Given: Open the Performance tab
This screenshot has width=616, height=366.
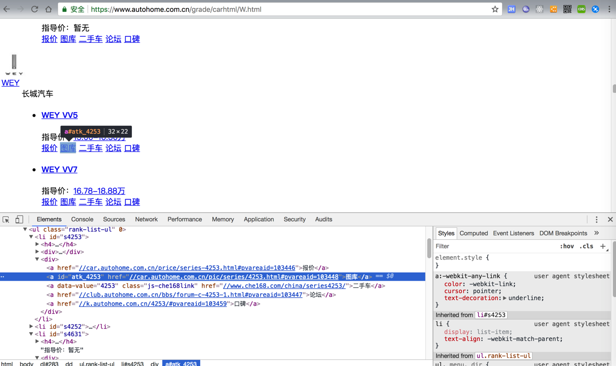Looking at the screenshot, I should tap(185, 219).
